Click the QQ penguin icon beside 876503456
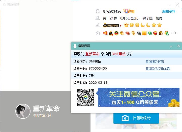 coord(98,11)
